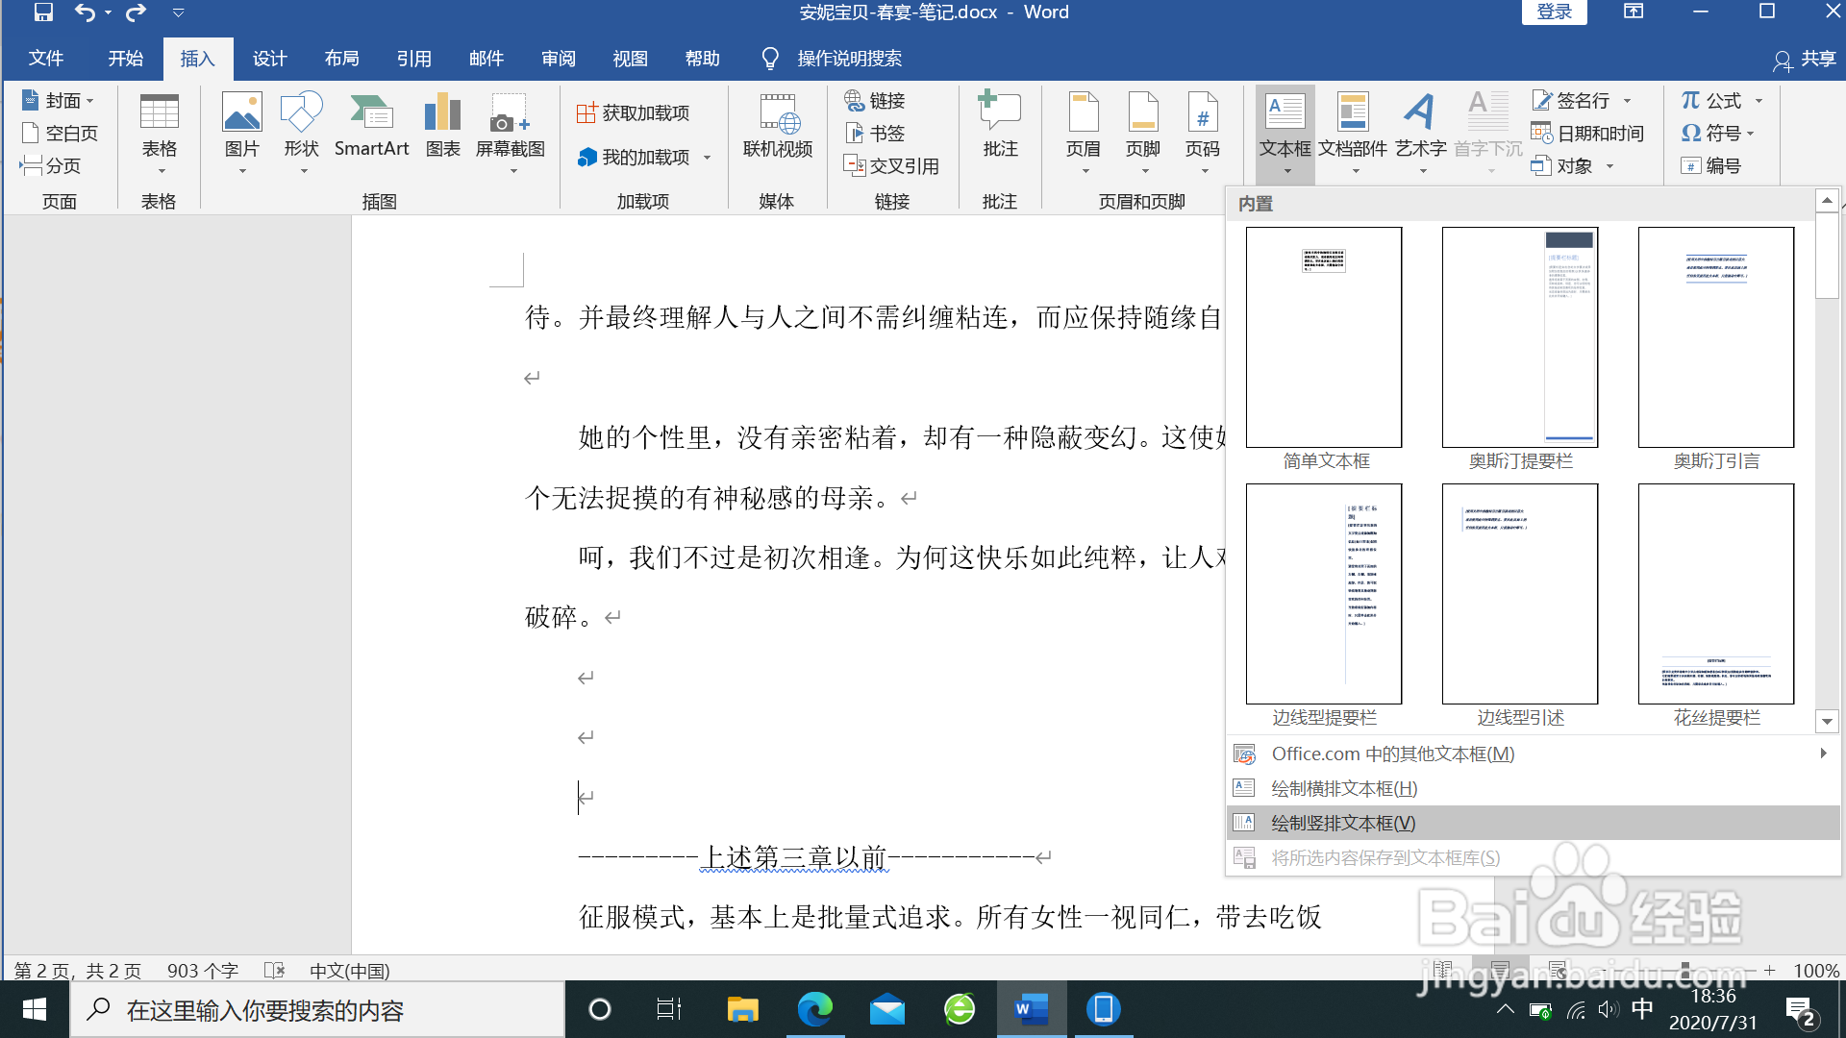
Task: Switch to the Review (审阅) tab
Action: (x=559, y=59)
